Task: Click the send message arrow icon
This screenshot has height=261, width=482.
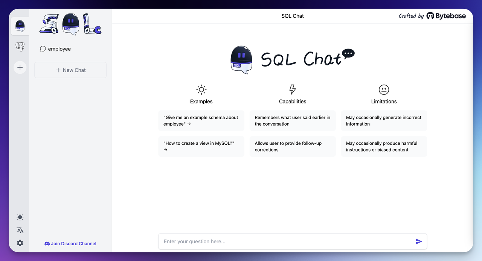Action: [419, 241]
